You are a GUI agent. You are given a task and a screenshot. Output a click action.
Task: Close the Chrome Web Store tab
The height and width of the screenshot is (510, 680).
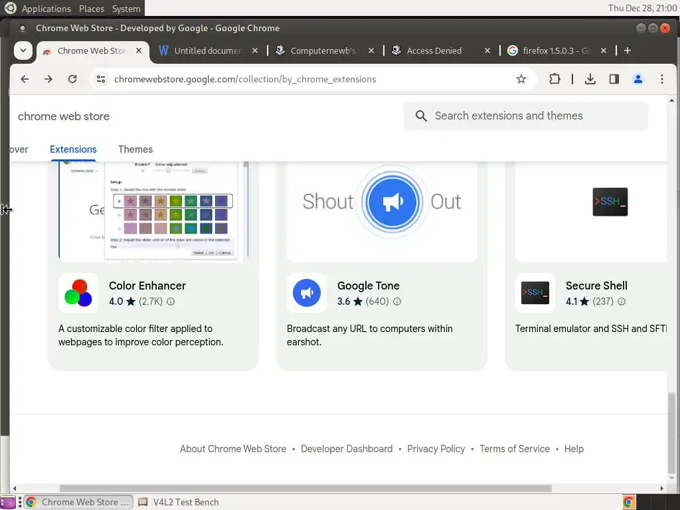139,50
